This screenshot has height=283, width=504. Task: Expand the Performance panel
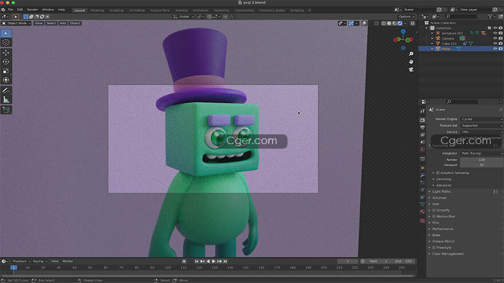pos(442,229)
